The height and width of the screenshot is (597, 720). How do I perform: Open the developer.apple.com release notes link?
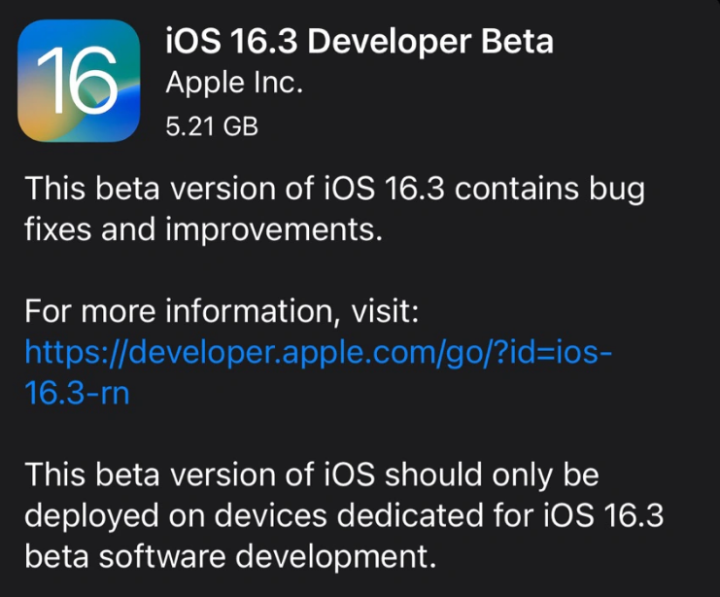[319, 352]
